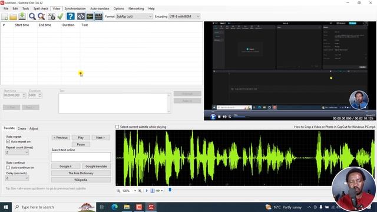Stop the video player playback
Image resolution: width=377 pixels, height=212 pixels.
coord(219,117)
